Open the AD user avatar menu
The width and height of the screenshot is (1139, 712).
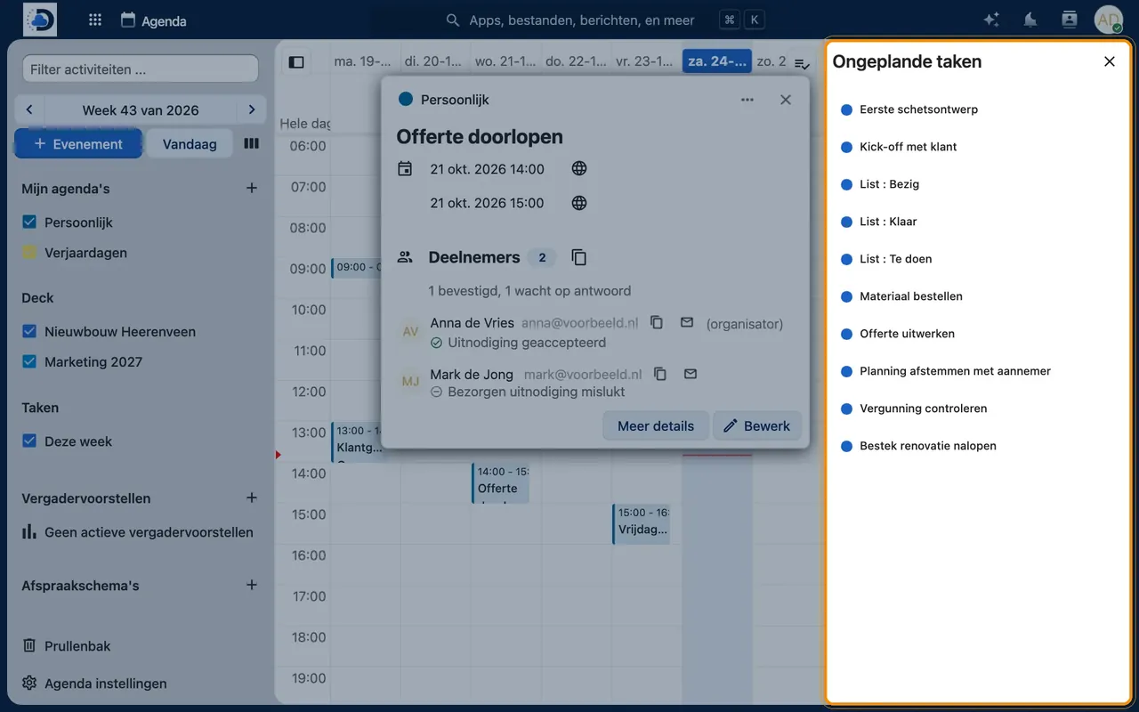pos(1109,20)
